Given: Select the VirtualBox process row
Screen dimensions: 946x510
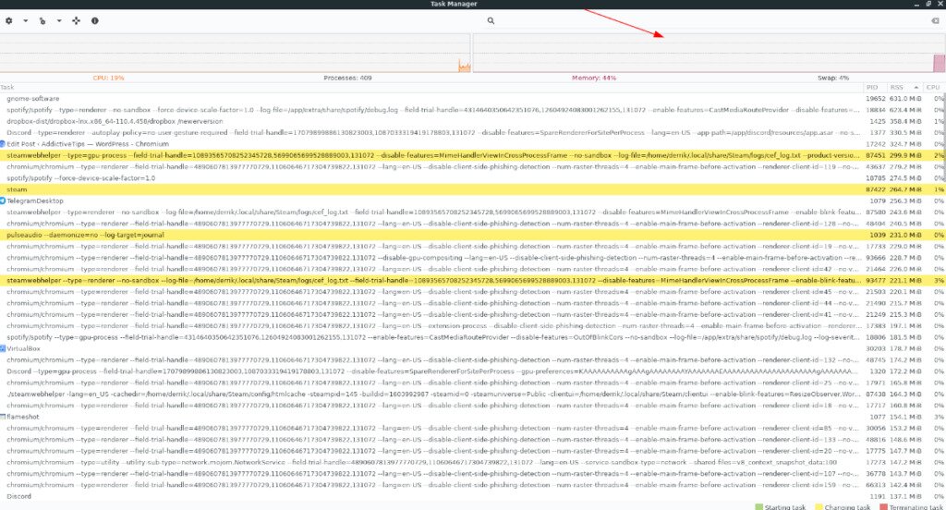Looking at the screenshot, I should coord(473,349).
